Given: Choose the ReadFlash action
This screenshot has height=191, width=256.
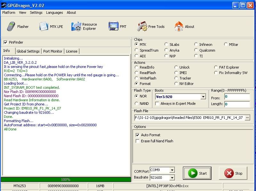Looking at the screenshot, I should [x=136, y=73].
